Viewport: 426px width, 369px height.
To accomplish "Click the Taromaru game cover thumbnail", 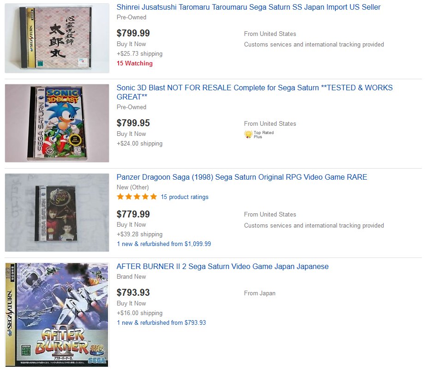I will [x=57, y=38].
